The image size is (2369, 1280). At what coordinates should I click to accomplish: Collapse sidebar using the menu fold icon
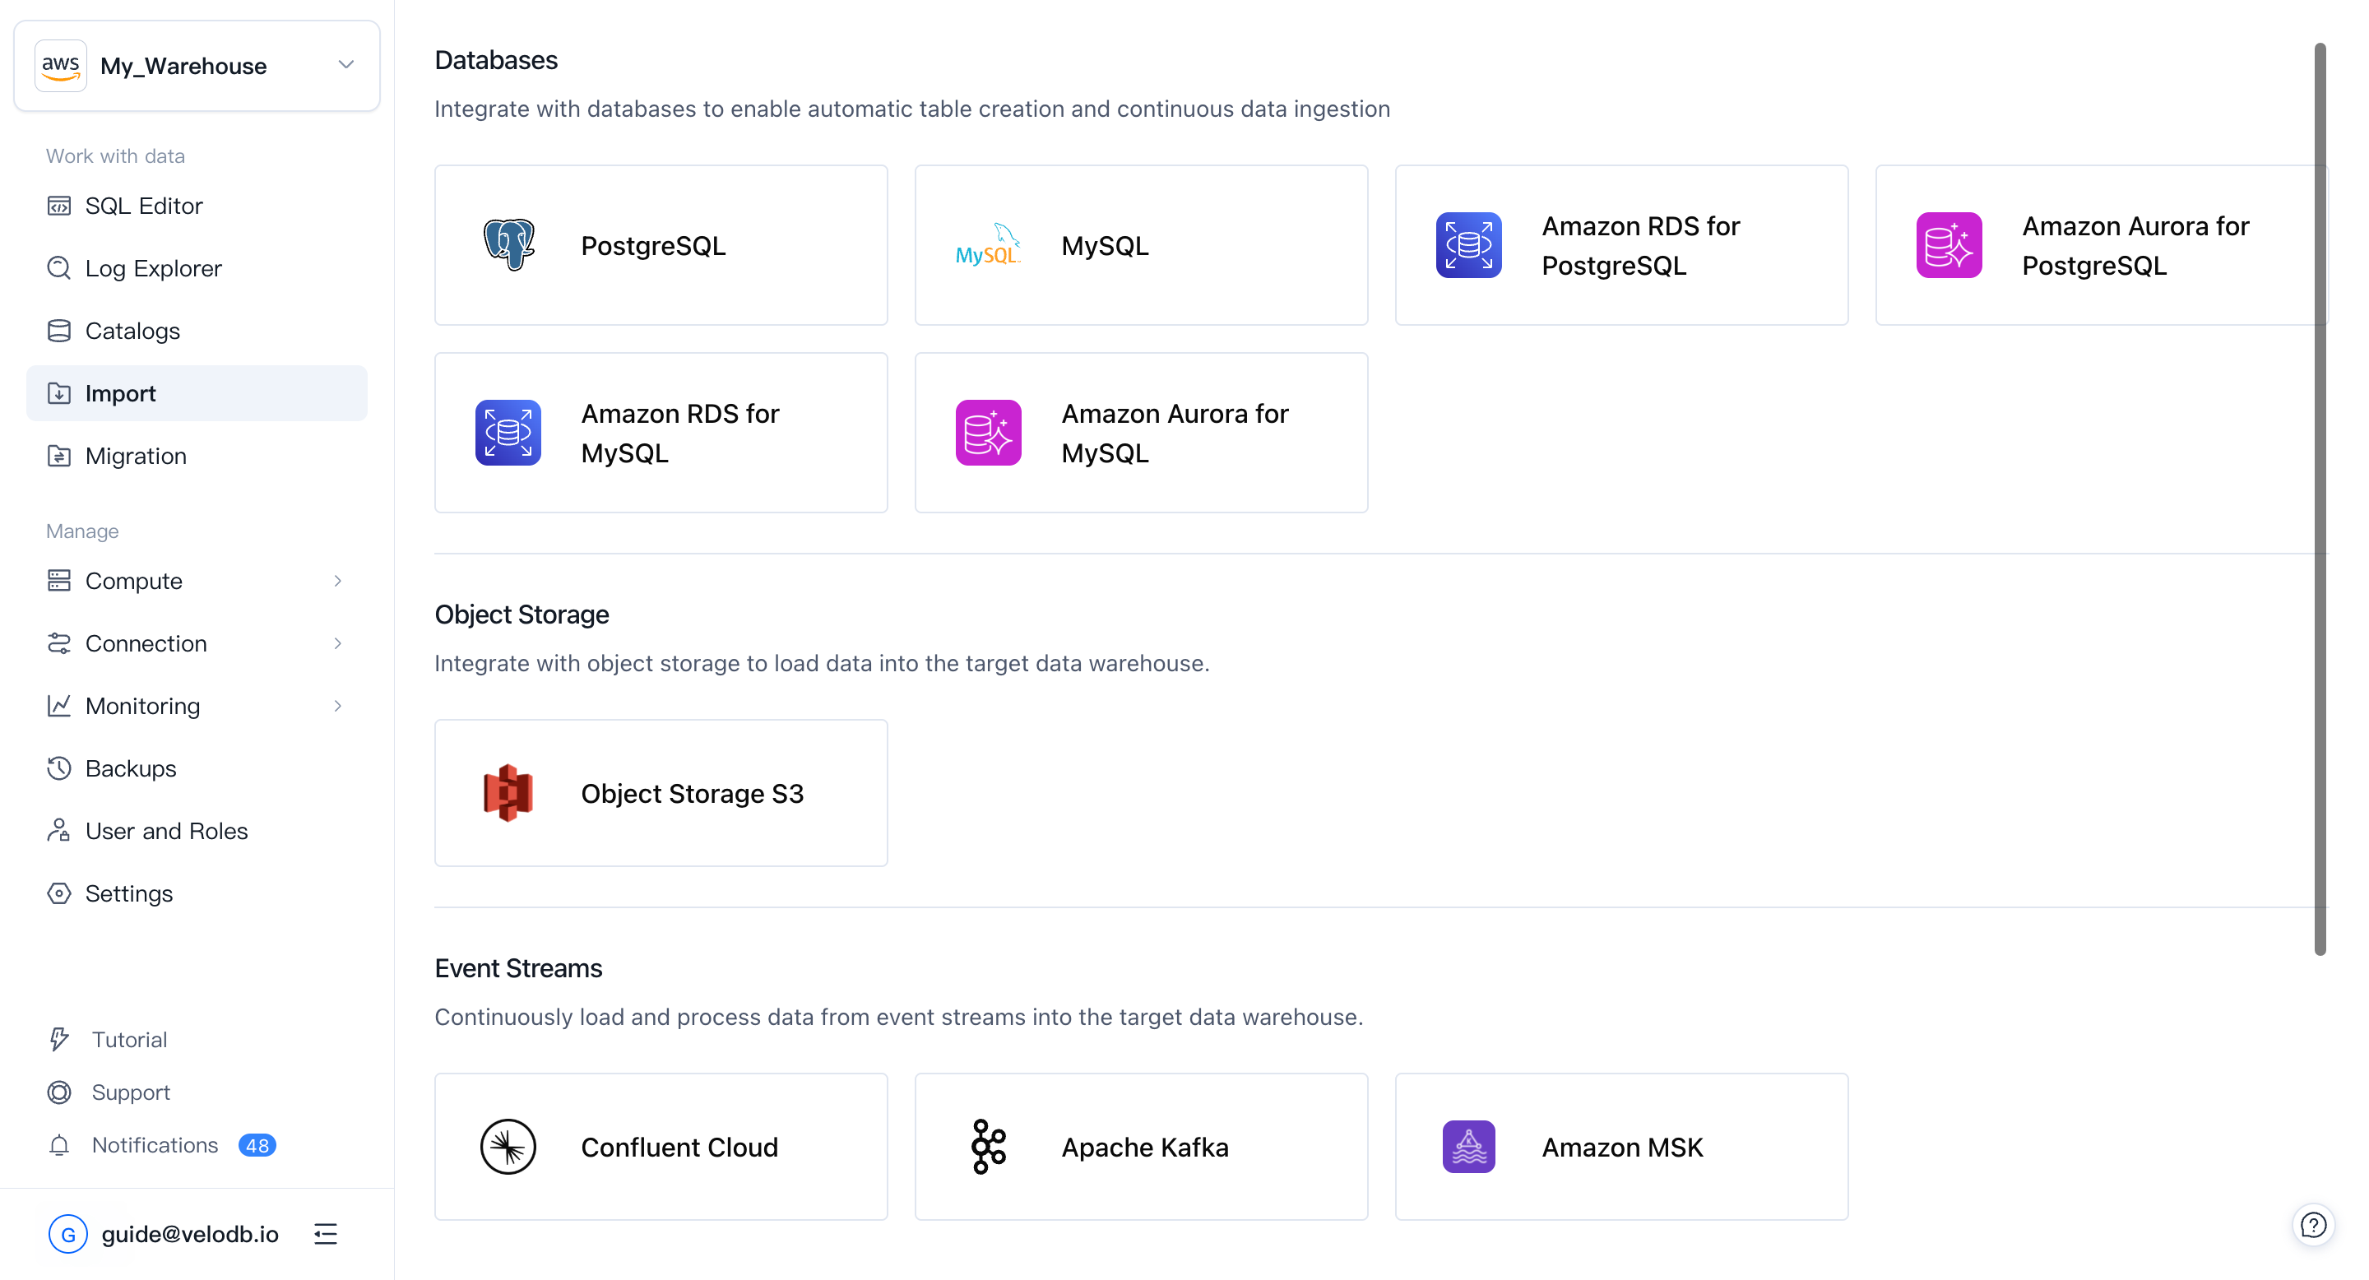coord(326,1234)
